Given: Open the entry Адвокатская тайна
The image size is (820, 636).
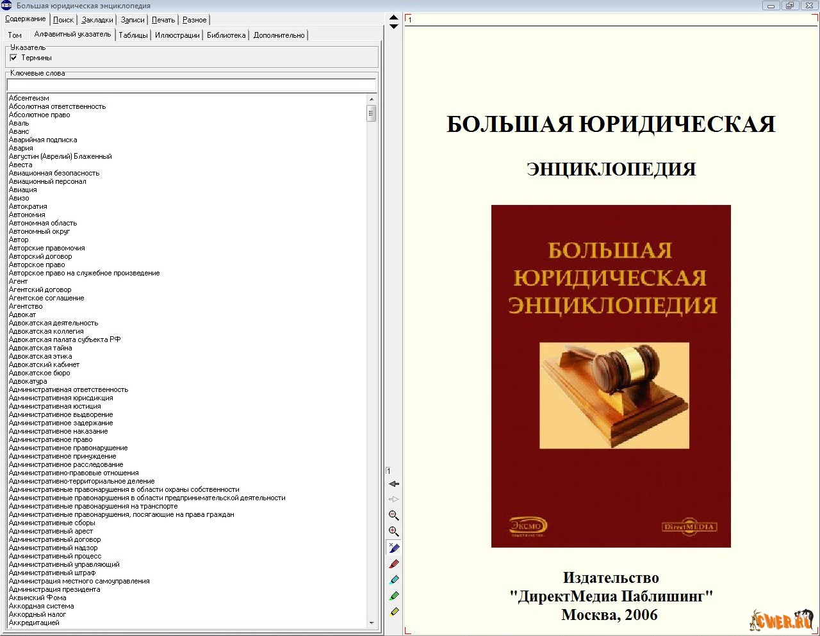Looking at the screenshot, I should (40, 348).
